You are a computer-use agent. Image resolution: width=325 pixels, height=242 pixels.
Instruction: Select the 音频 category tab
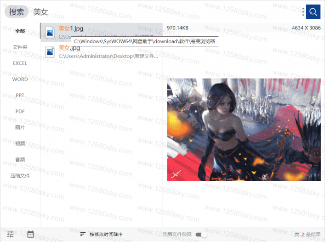click(20, 159)
